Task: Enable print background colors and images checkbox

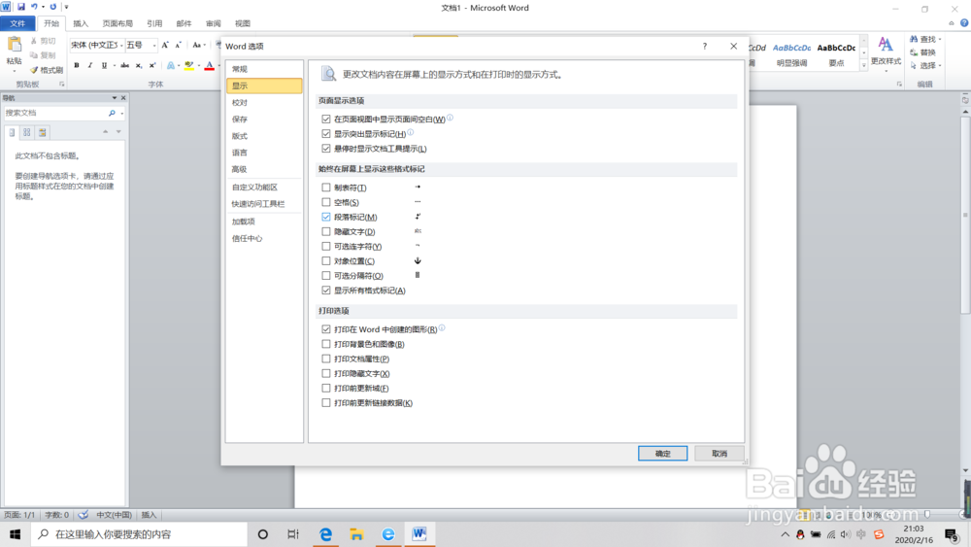Action: point(325,345)
